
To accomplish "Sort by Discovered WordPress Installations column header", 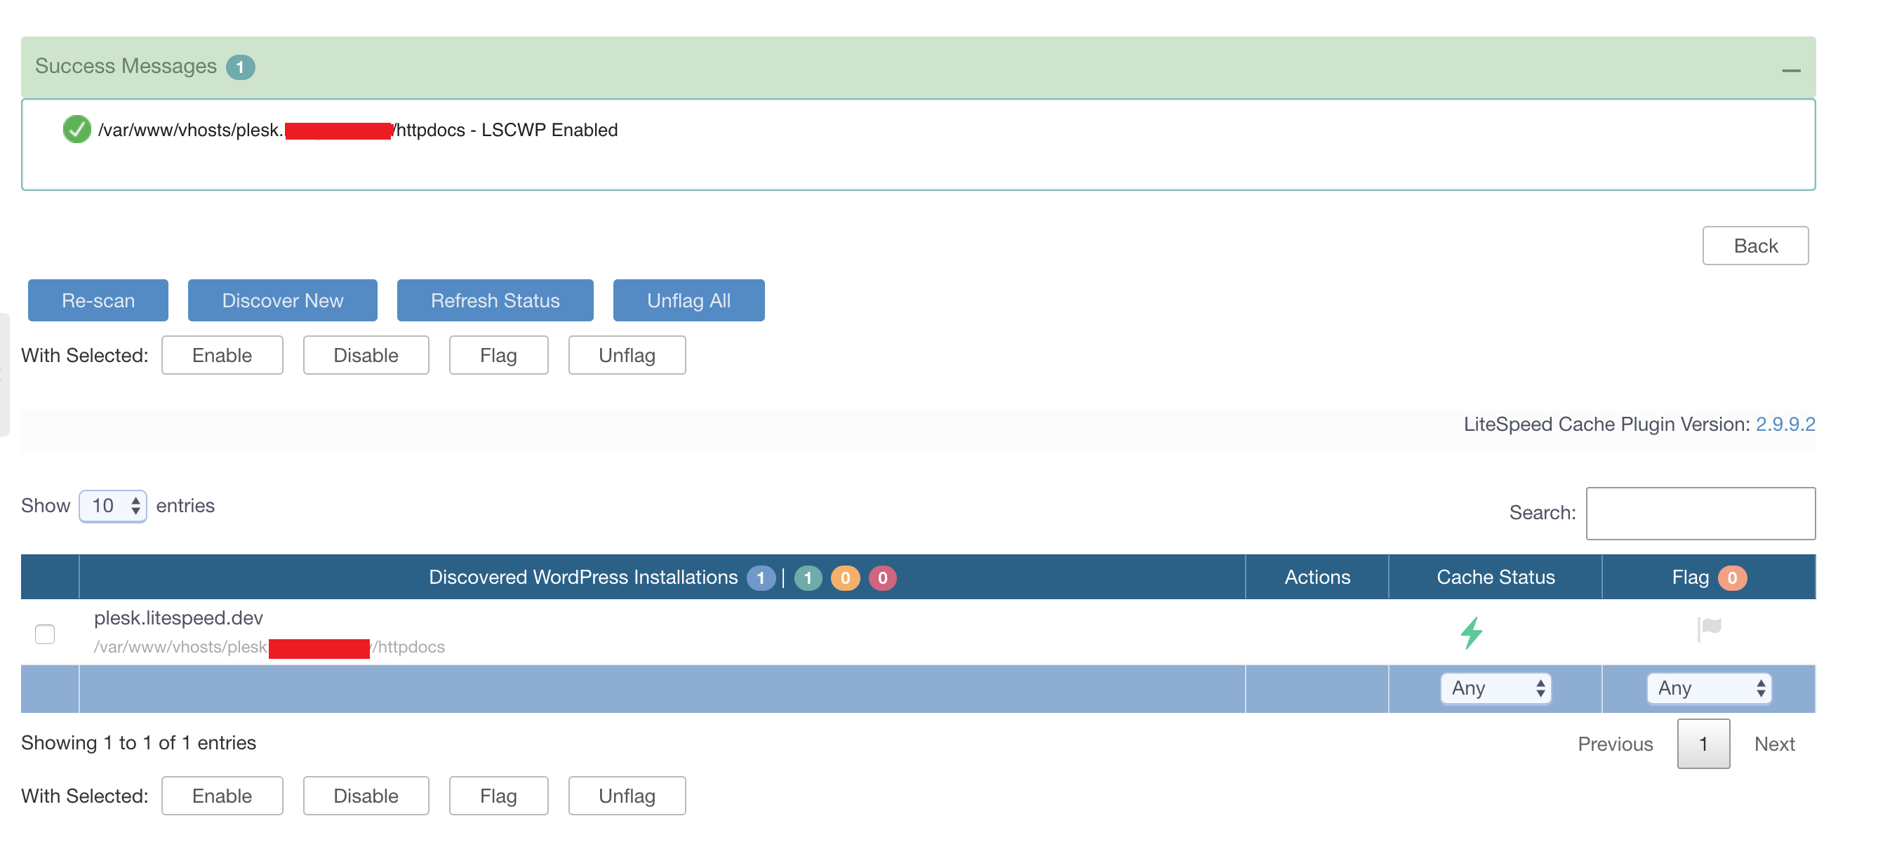I will [x=582, y=577].
